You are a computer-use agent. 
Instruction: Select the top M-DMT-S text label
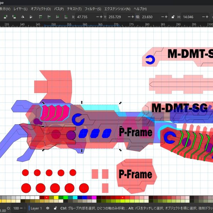tap(190, 54)
